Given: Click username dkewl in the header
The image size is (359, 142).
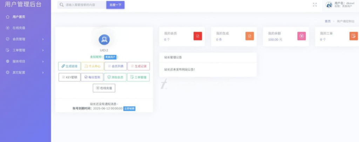Looking at the screenshot, I should pos(350,3).
